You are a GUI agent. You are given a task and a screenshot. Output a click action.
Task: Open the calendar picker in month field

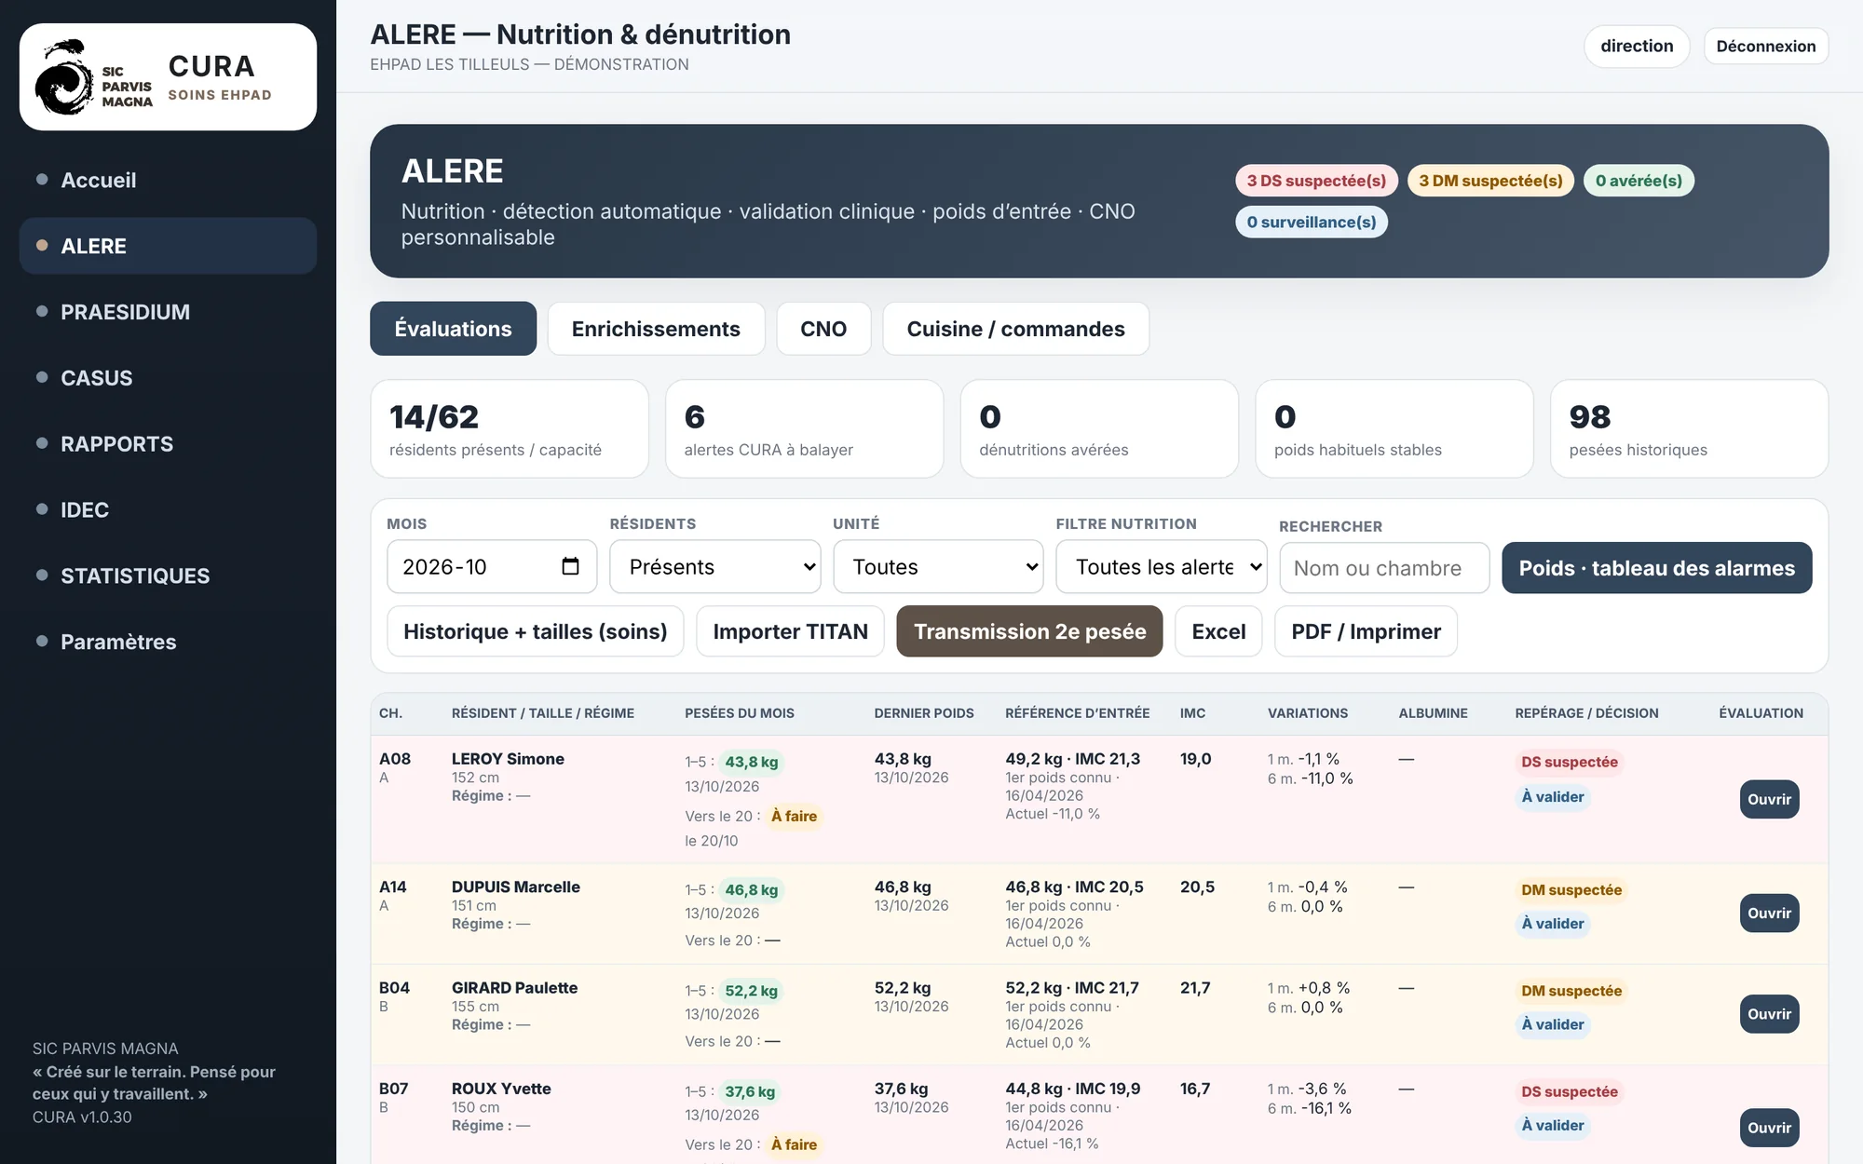[x=570, y=566]
